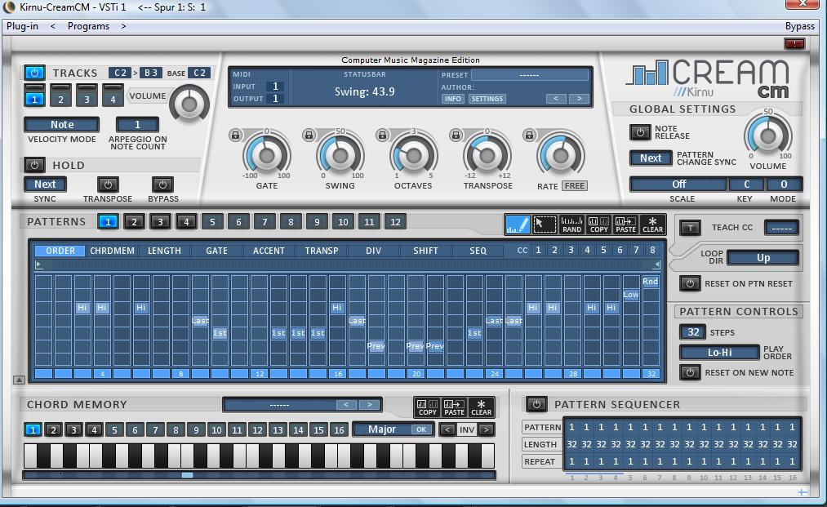Click the pattern COPY icon
This screenshot has width=827, height=507.
coord(598,225)
